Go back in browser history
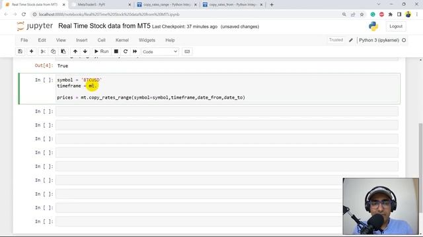The image size is (423, 237). click(x=6, y=14)
